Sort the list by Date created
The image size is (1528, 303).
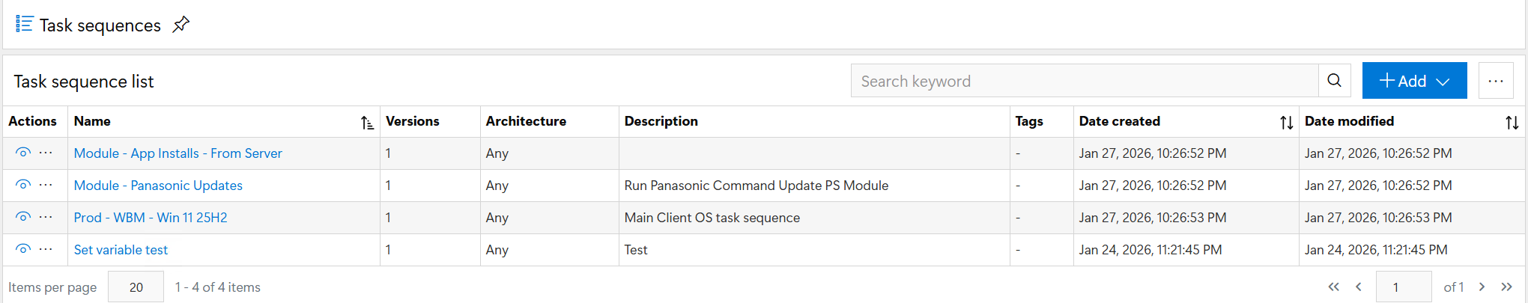click(1286, 123)
